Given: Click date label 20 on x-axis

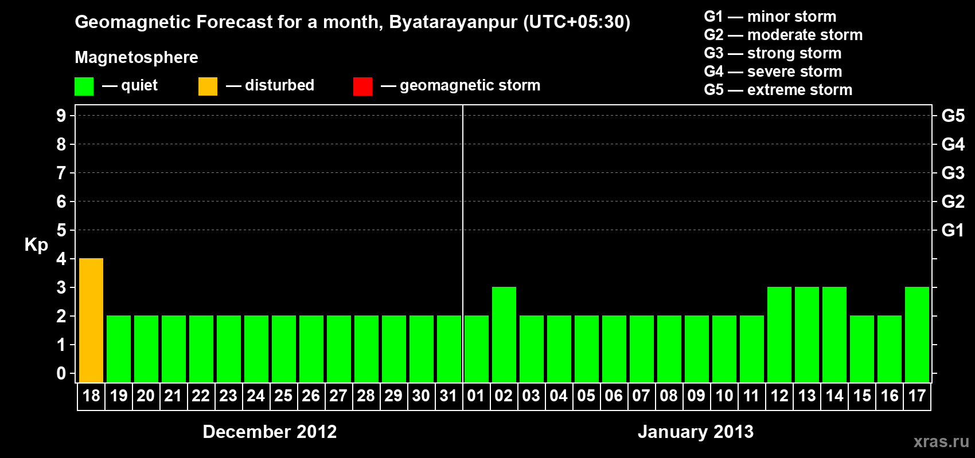Looking at the screenshot, I should point(146,396).
